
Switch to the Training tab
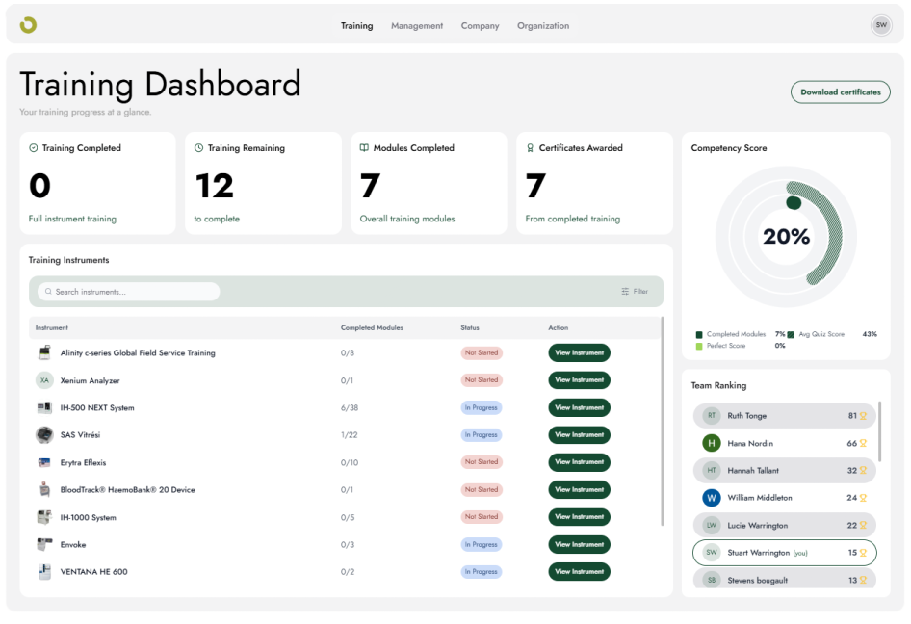(x=356, y=26)
